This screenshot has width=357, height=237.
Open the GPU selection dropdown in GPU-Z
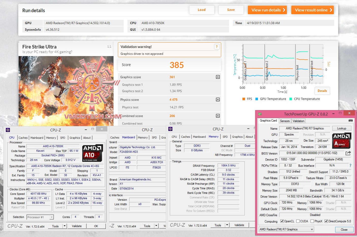(x=286, y=229)
